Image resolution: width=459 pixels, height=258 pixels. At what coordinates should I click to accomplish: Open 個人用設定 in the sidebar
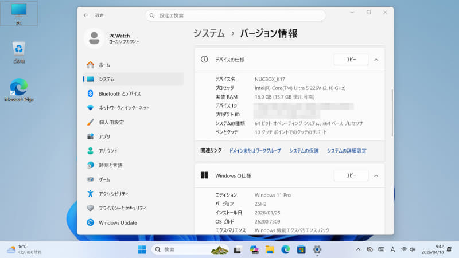133,122
